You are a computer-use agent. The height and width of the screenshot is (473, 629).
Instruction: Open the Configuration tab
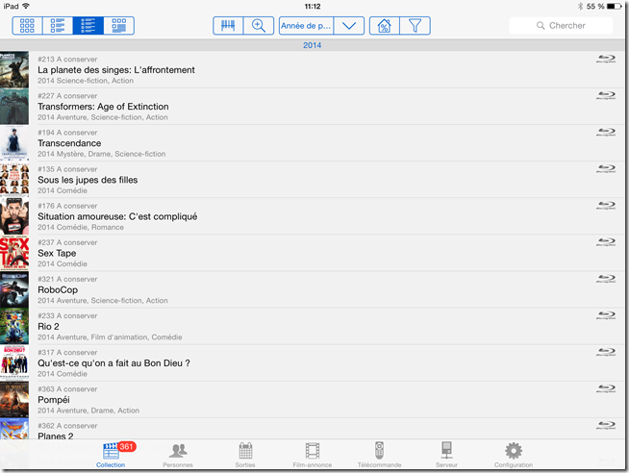[514, 455]
